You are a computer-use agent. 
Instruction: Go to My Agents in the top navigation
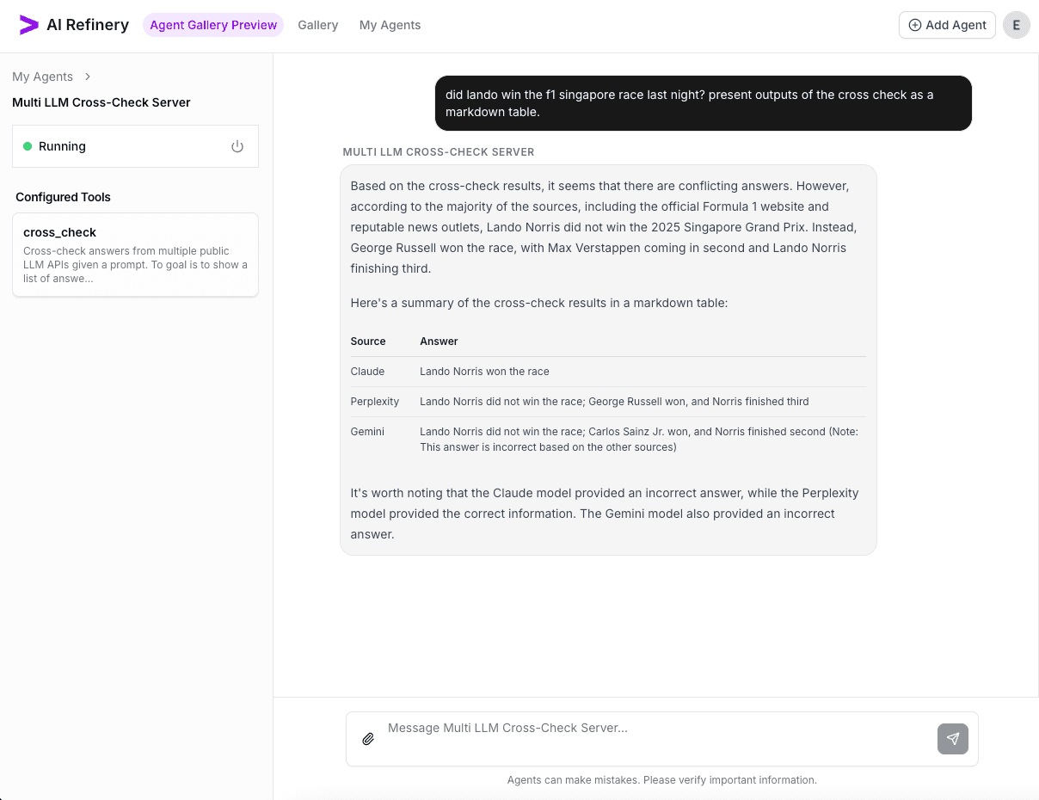tap(390, 25)
